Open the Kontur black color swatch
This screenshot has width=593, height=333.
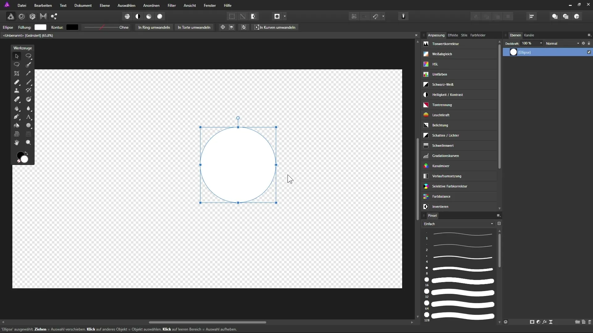coord(72,27)
